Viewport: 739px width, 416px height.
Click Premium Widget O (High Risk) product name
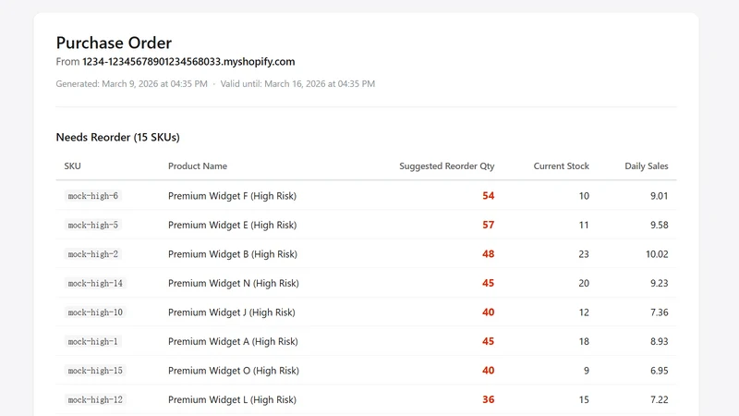tap(234, 371)
